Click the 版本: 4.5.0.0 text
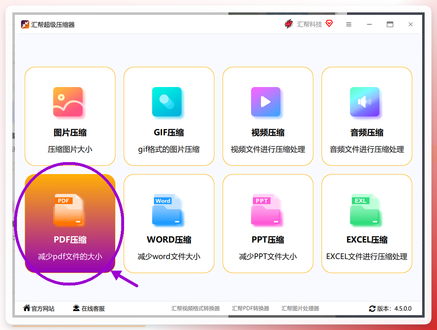Viewport: 437px width, 330px height. (394, 309)
